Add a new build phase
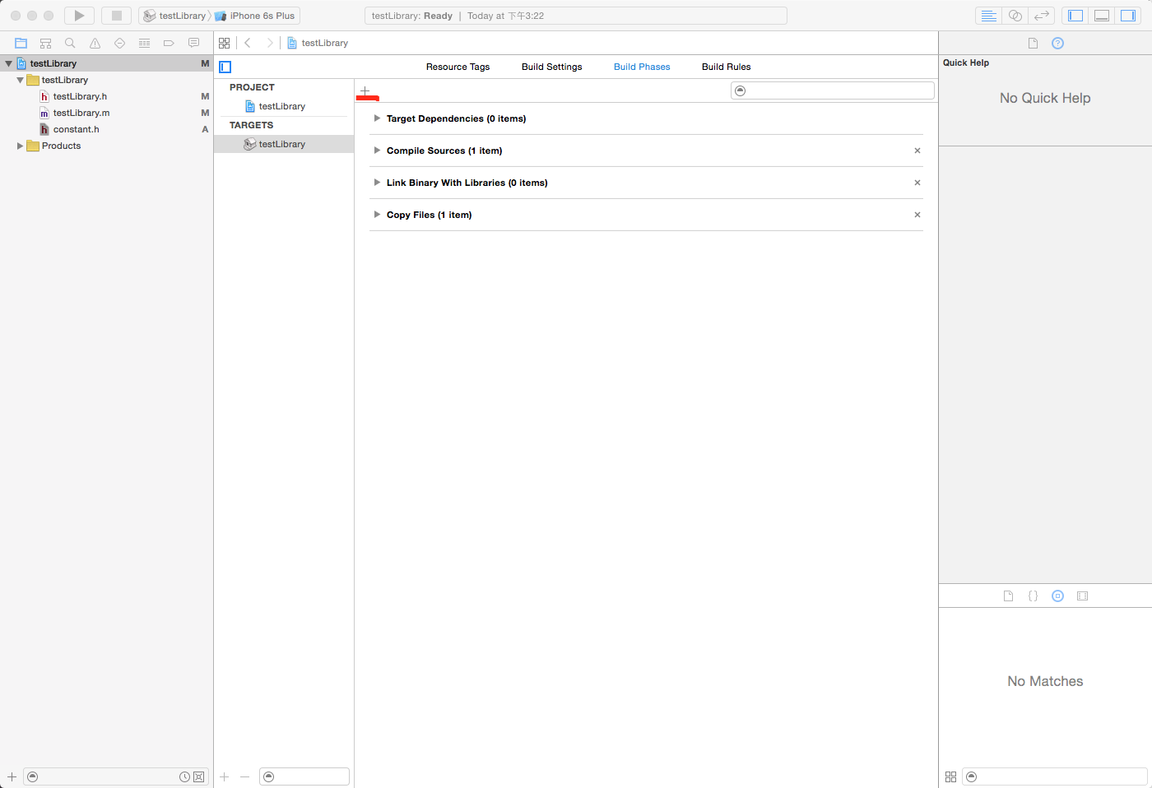This screenshot has height=788, width=1152. 365,91
